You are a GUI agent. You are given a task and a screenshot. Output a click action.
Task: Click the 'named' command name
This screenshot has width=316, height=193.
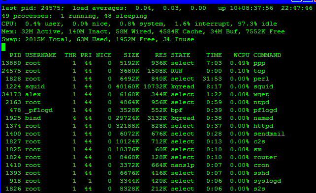263,118
